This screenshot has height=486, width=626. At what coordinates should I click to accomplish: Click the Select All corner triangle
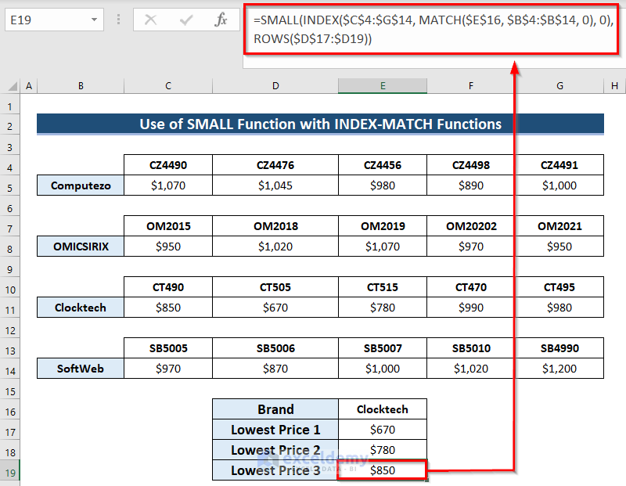(11, 86)
